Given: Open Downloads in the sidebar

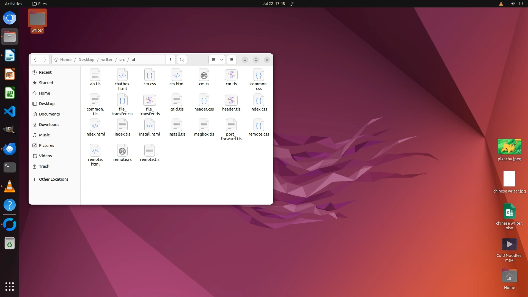Looking at the screenshot, I should 49,125.
